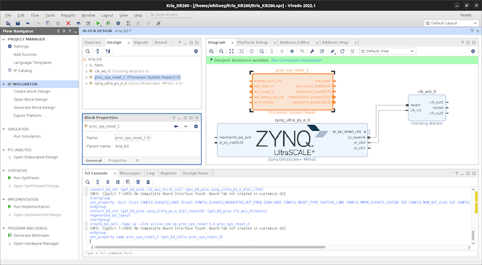This screenshot has width=482, height=265.
Task: Click Run Implementation in Flow Navigator
Action: point(32,207)
